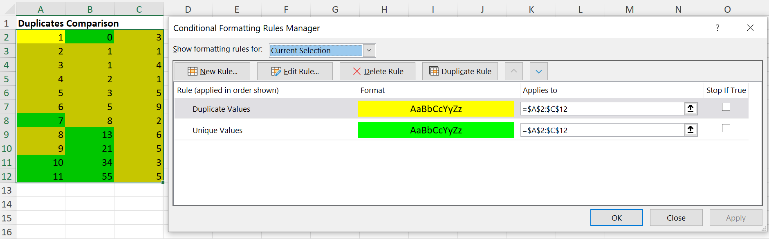Image resolution: width=769 pixels, height=239 pixels.
Task: Delete the selected formatting rule
Action: [x=377, y=71]
